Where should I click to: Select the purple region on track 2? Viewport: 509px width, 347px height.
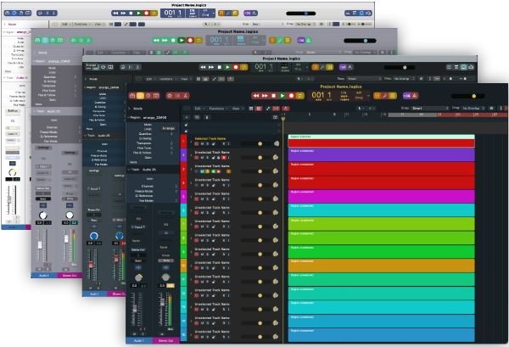[x=382, y=155]
